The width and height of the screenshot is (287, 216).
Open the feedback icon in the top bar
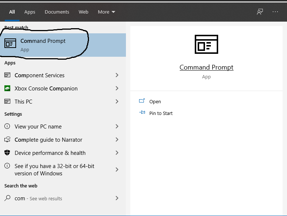[x=260, y=12]
